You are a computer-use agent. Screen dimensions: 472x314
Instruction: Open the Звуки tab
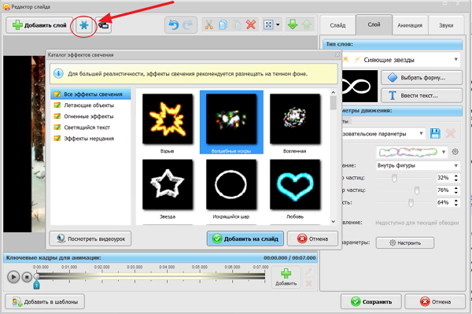[x=446, y=25]
